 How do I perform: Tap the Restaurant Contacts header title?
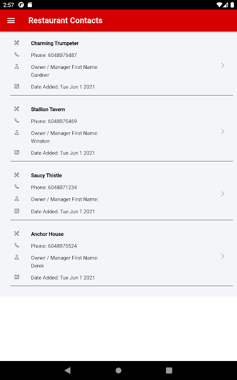point(66,20)
